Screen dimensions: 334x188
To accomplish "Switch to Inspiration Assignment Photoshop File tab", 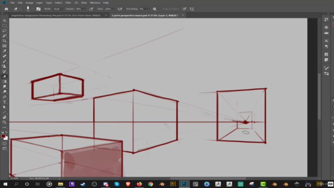I will pos(56,15).
